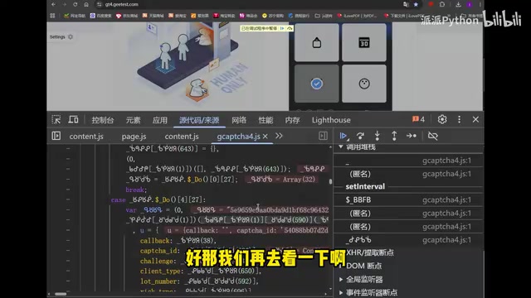The width and height of the screenshot is (531, 298).
Task: Select the smiley face captcha tile
Action: [364, 84]
